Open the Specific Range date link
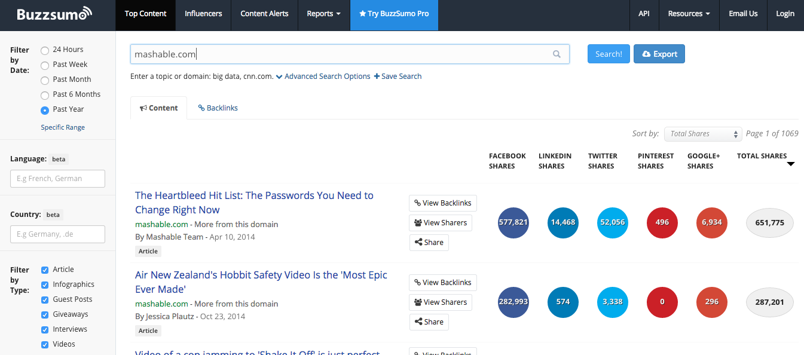Viewport: 804px width, 355px height. coord(63,127)
